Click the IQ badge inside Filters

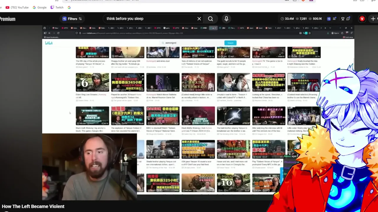pos(64,19)
